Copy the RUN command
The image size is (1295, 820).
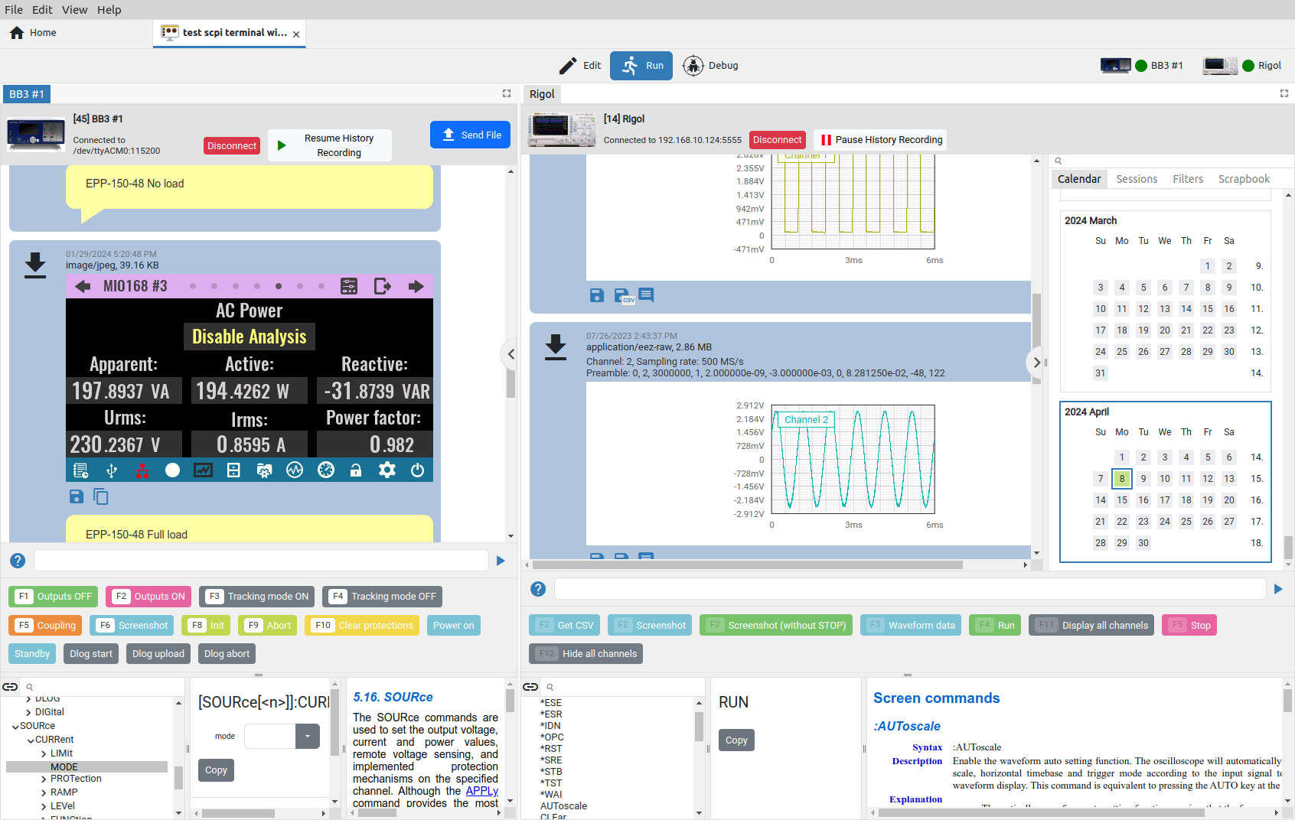coord(736,740)
